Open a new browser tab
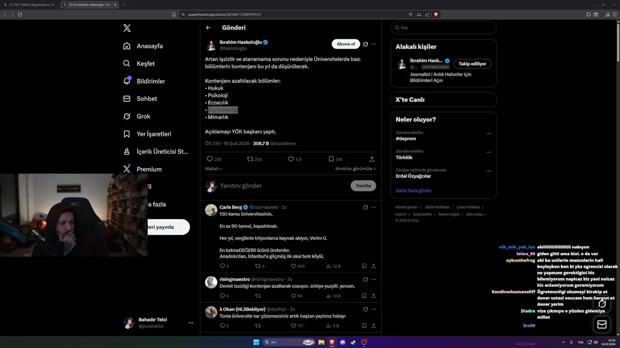This screenshot has width=620, height=348. tap(124, 5)
